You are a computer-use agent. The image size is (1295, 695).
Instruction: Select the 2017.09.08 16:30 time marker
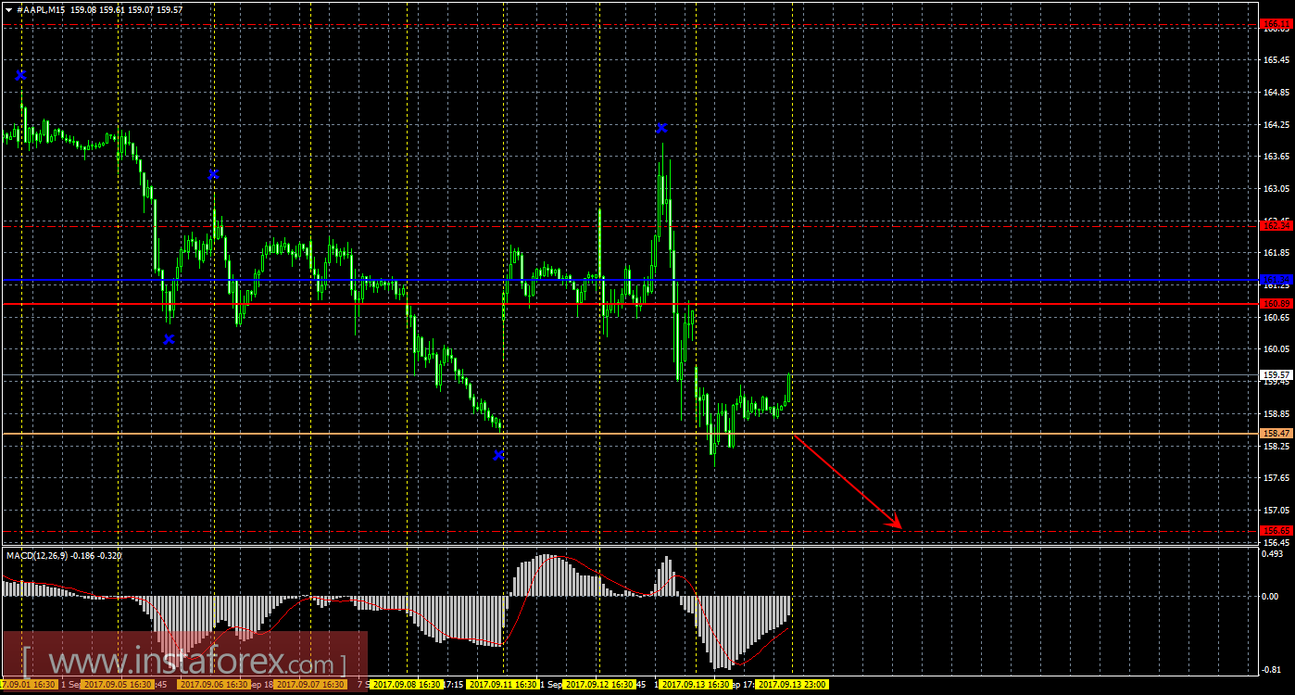click(407, 685)
